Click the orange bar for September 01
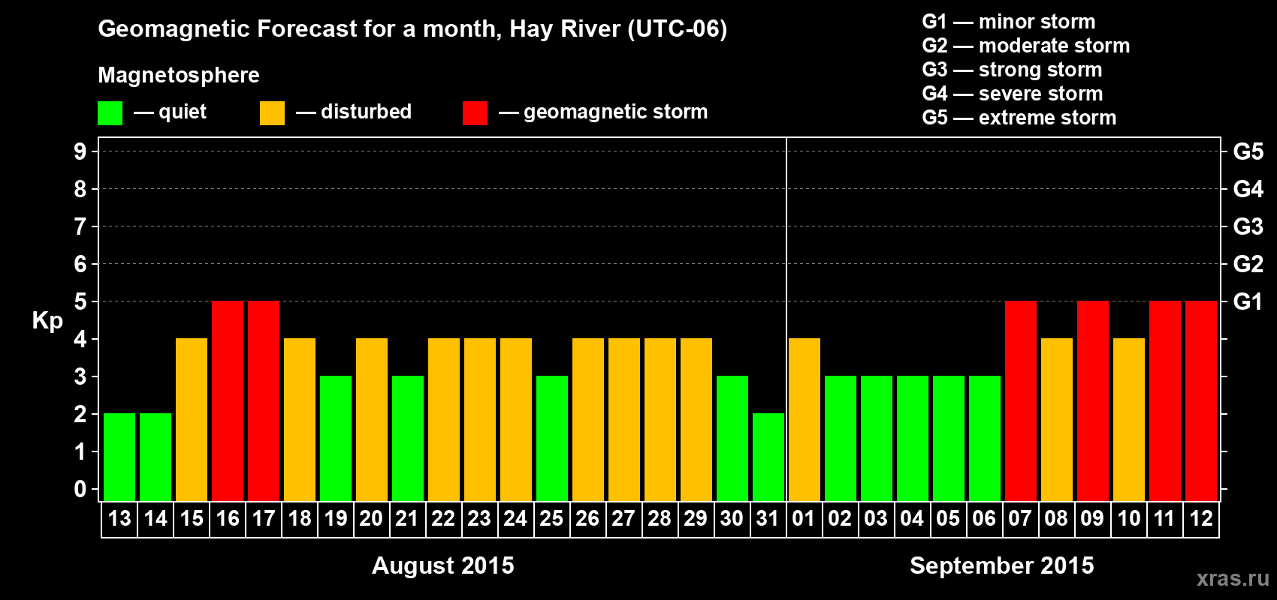Image resolution: width=1277 pixels, height=600 pixels. tap(805, 419)
